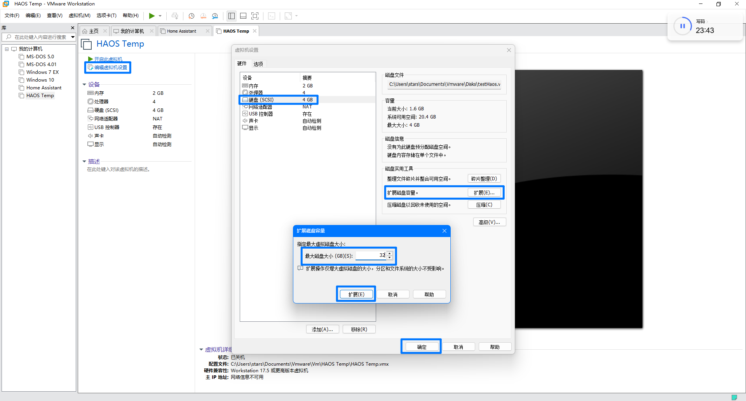The height and width of the screenshot is (401, 746).
Task: Revert the VM to a snapshot
Action: 203,16
